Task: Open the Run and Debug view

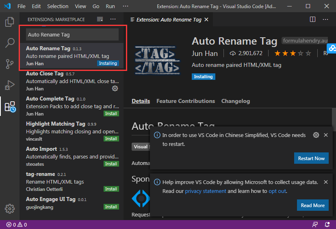Action: [9, 85]
